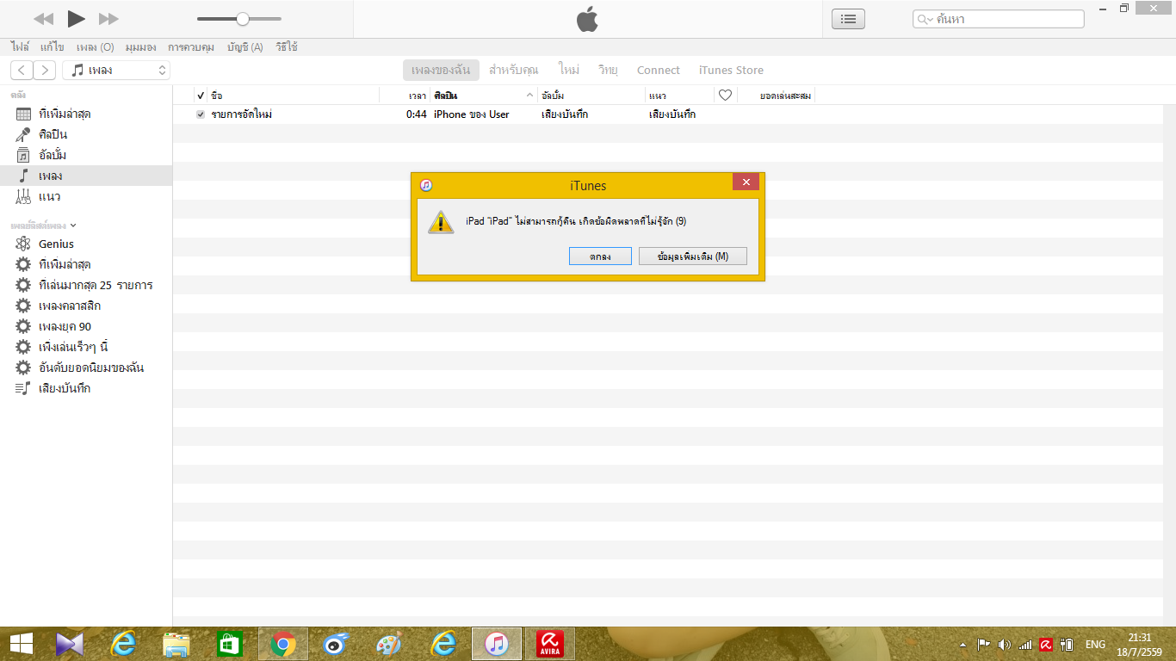Open the system tray volume icon

coord(1004,644)
